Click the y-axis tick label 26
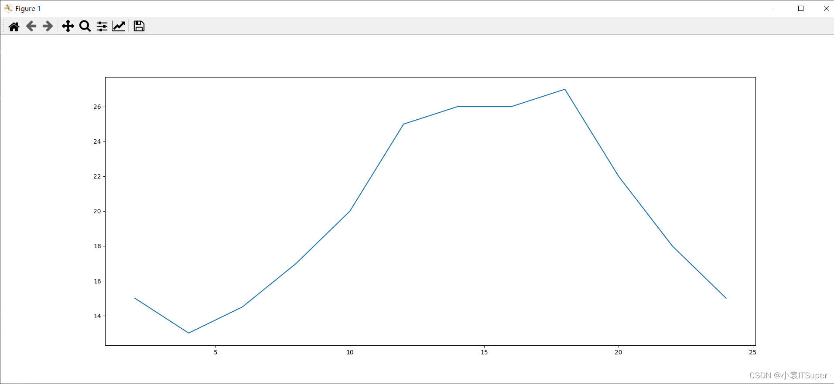834x384 pixels. [97, 107]
